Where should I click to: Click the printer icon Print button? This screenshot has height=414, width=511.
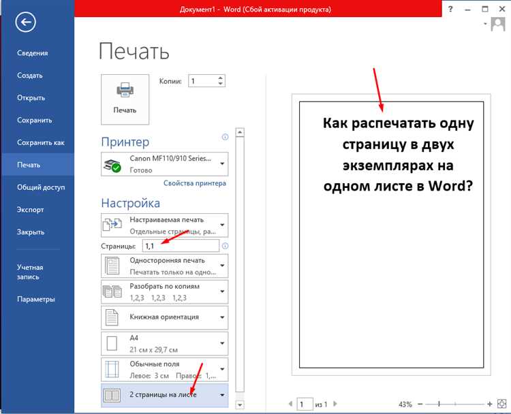click(x=125, y=99)
